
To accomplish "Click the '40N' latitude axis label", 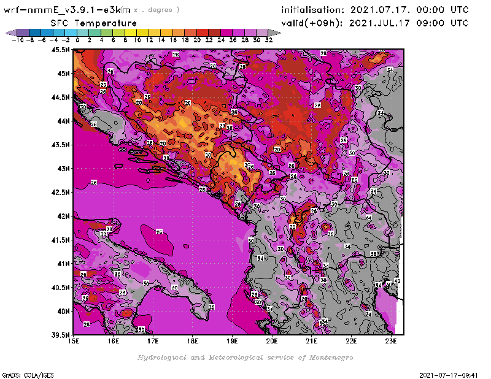I will [x=63, y=312].
